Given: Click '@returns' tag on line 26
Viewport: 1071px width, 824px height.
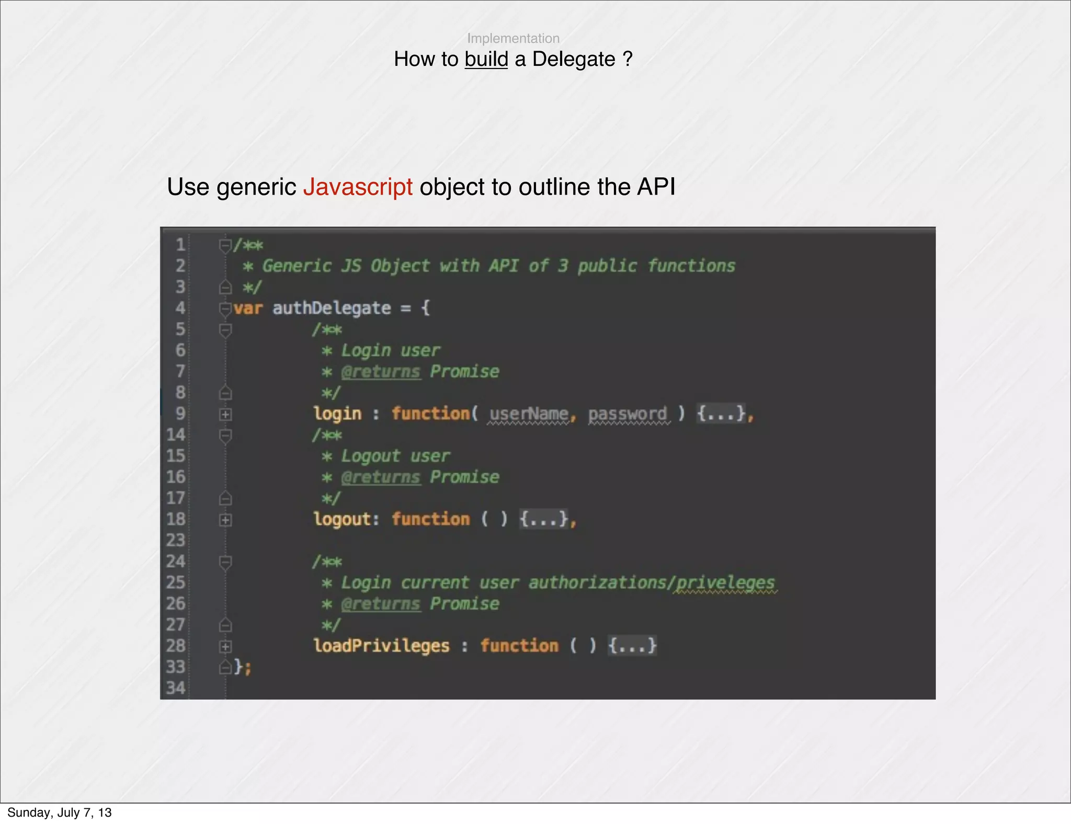Looking at the screenshot, I should click(381, 604).
